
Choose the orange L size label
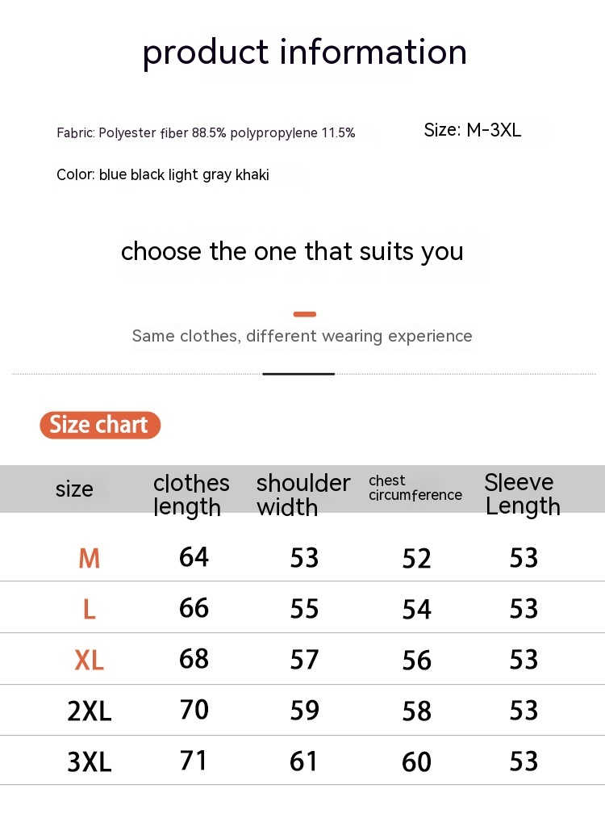pos(89,610)
